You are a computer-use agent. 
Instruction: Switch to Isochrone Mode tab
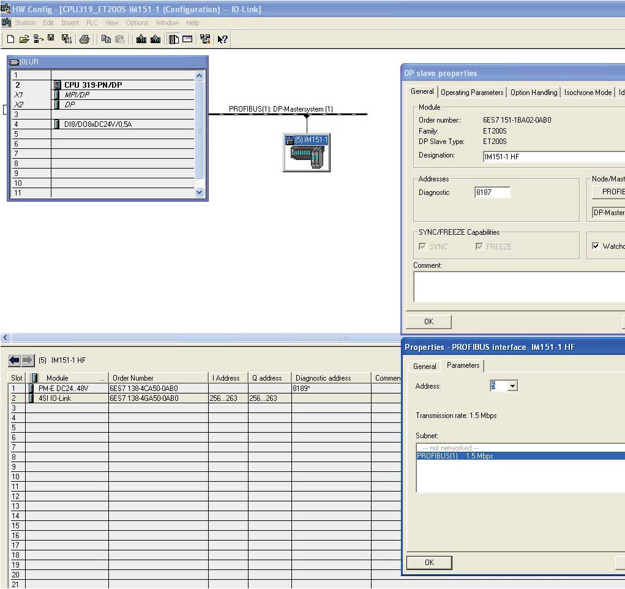click(x=588, y=92)
